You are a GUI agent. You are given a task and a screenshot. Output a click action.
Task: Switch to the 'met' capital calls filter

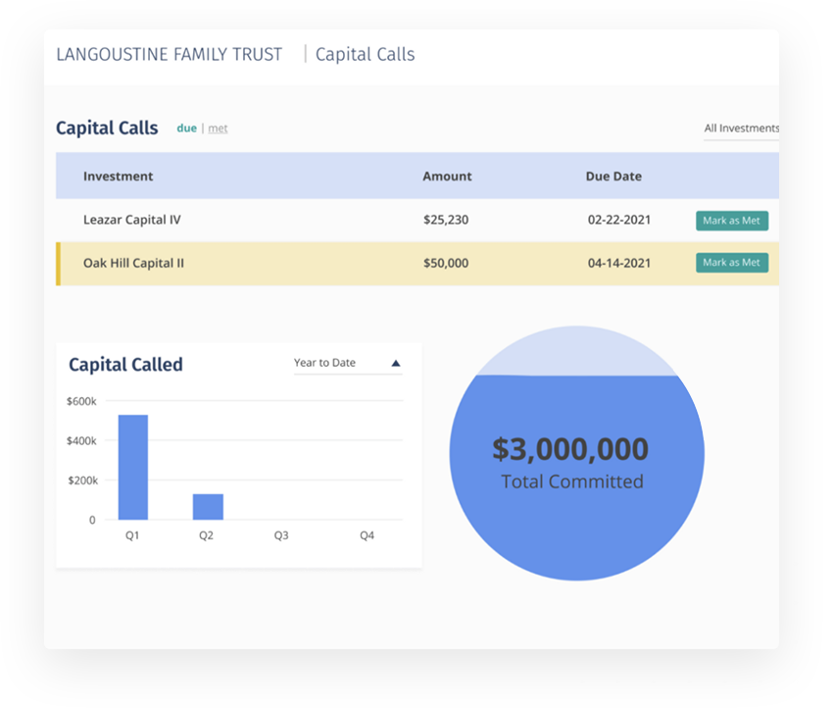coord(218,128)
